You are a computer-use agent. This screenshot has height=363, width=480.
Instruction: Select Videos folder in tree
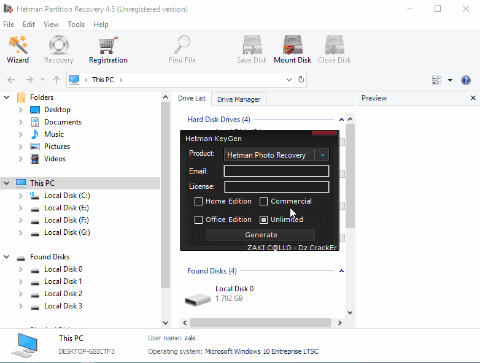click(x=55, y=158)
